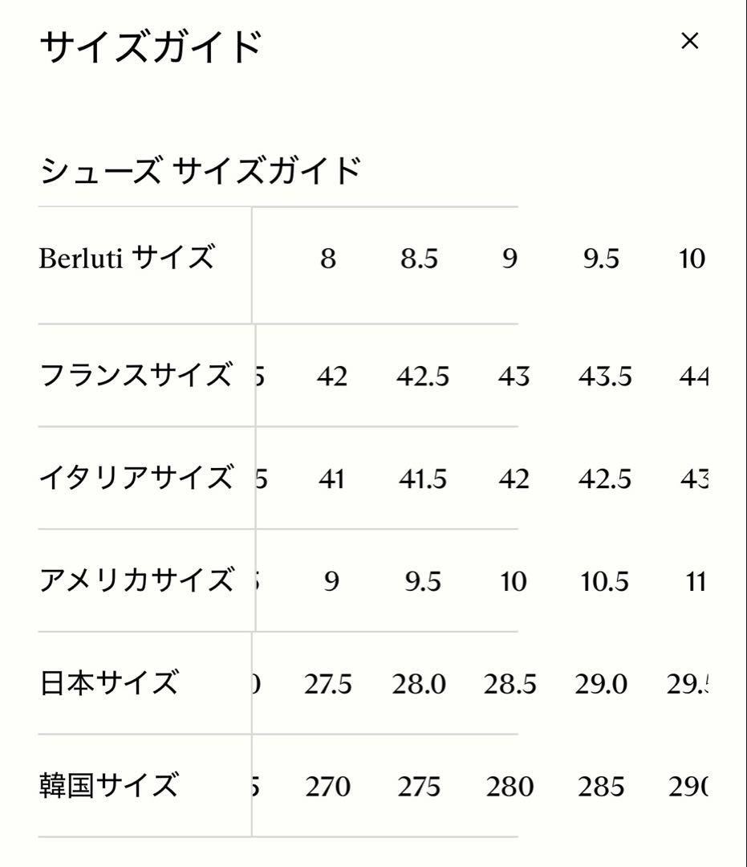Close the サイズガイド modal
Viewport: 747px width, 867px height.
click(x=690, y=42)
